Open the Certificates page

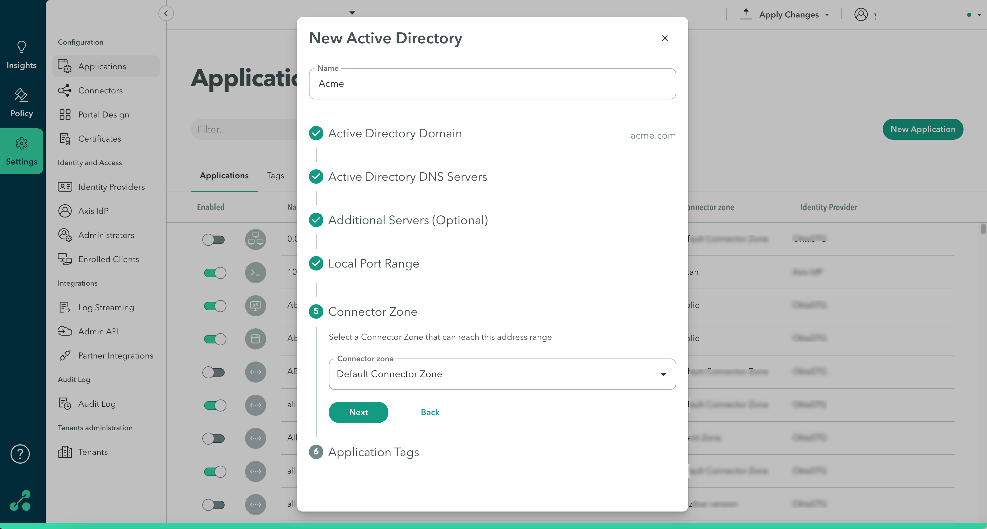99,139
